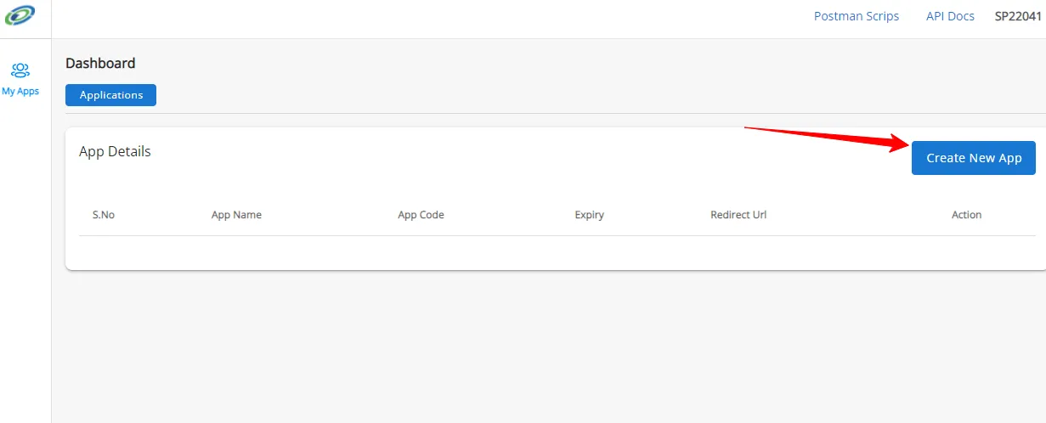This screenshot has height=423, width=1046.
Task: Sort by the S.No column header
Action: tap(104, 215)
